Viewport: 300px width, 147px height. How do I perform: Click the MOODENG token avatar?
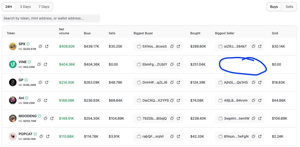[13, 118]
